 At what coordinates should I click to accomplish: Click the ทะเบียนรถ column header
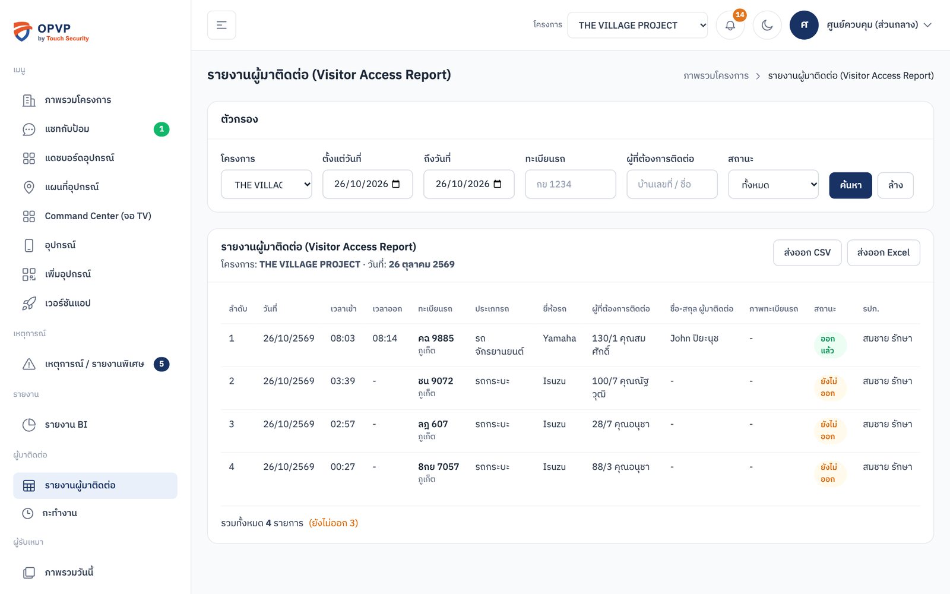click(435, 309)
